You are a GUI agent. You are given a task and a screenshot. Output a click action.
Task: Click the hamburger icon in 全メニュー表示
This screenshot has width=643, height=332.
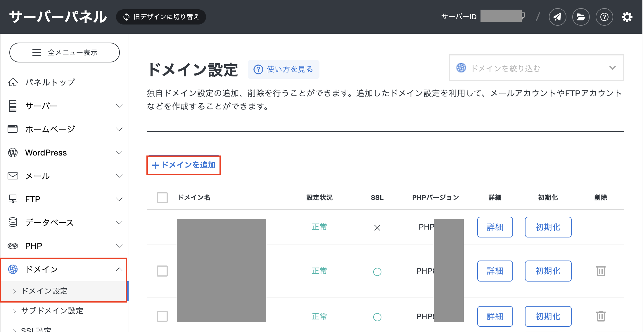click(x=37, y=53)
